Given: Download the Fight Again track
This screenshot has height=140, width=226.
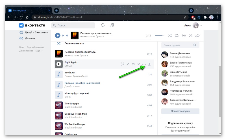Looking at the screenshot, I should [149, 64].
